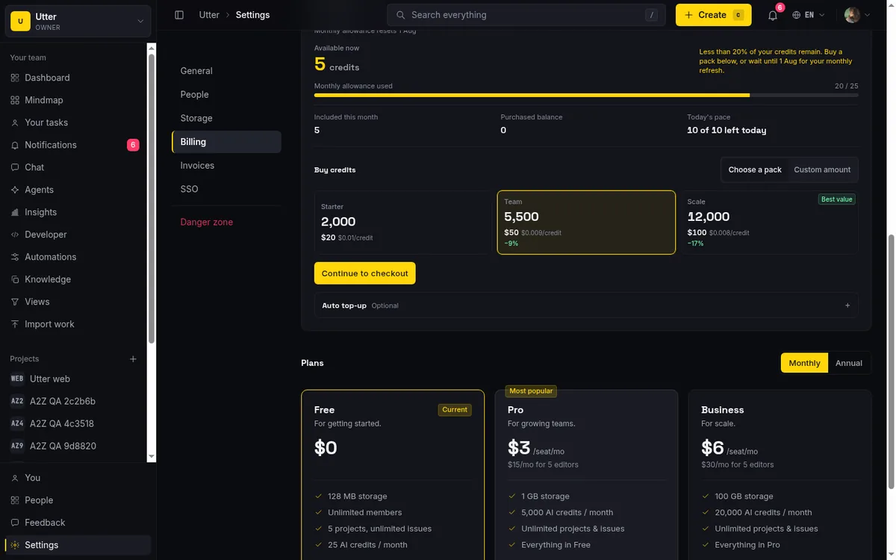Select the Billing settings tab
Image resolution: width=896 pixels, height=560 pixels.
(x=226, y=142)
